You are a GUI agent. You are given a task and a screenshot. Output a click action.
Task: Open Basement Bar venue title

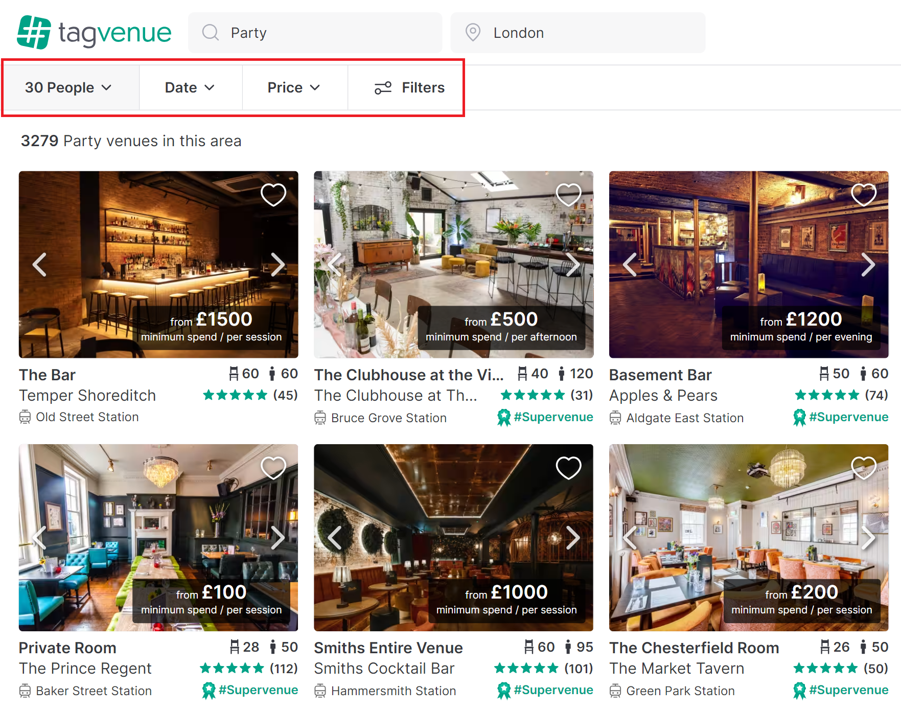[660, 375]
